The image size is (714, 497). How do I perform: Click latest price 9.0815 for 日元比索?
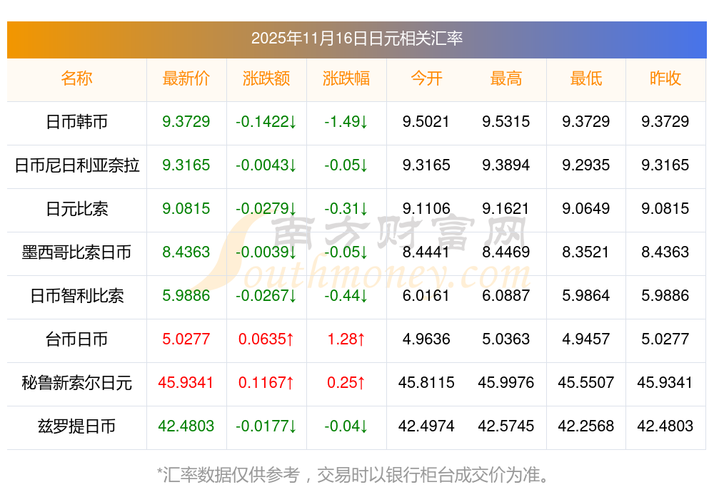[x=186, y=209]
